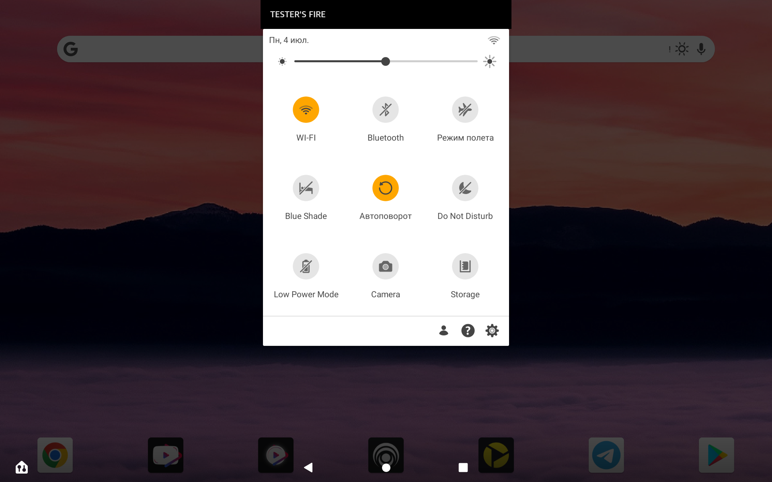The height and width of the screenshot is (482, 772).
Task: Enable Low Power Mode
Action: pos(306,266)
